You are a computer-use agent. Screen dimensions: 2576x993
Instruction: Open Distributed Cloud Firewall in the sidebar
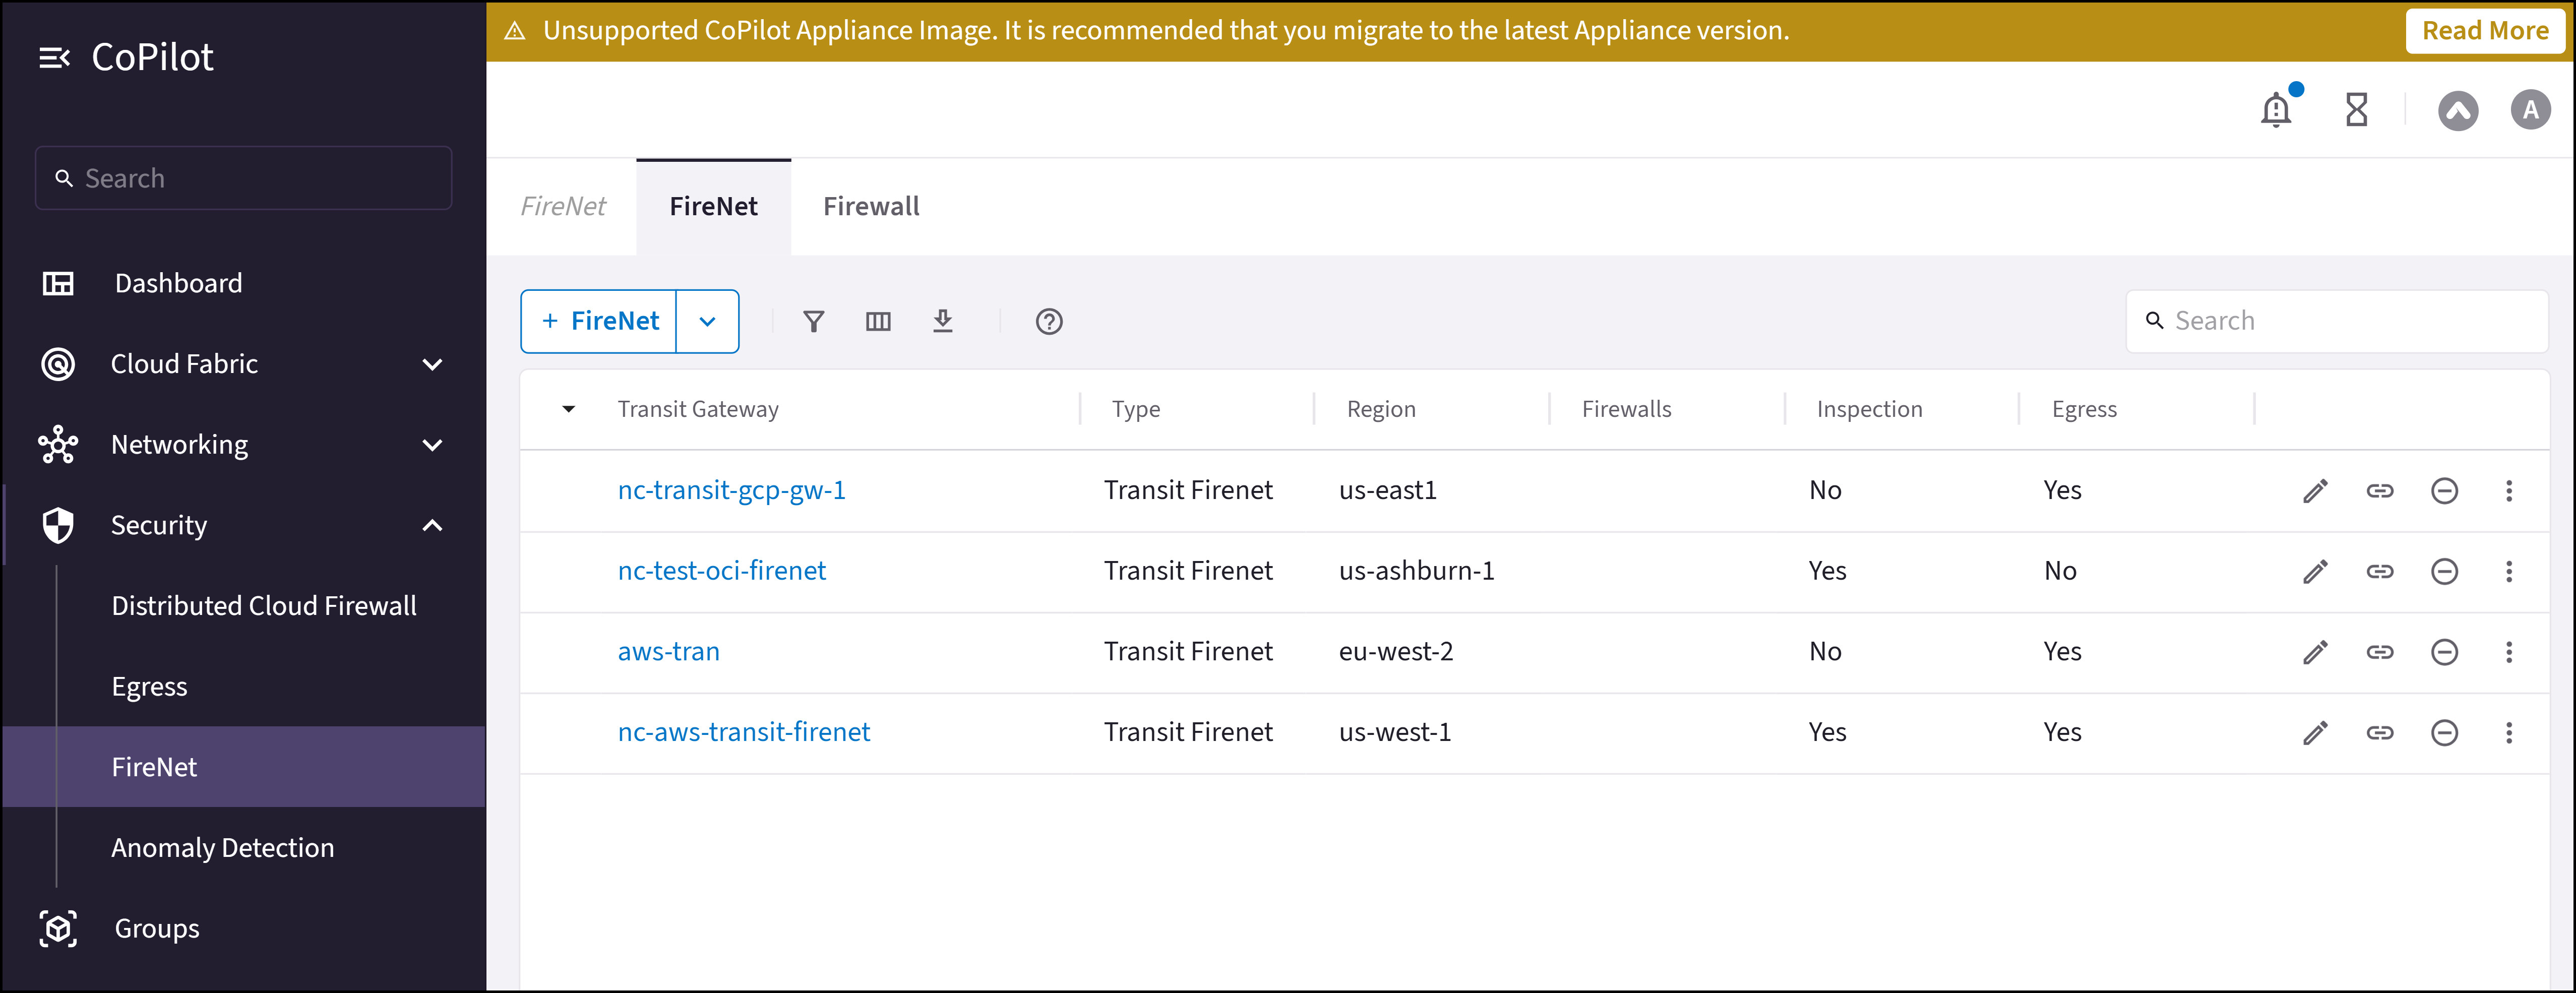point(264,605)
